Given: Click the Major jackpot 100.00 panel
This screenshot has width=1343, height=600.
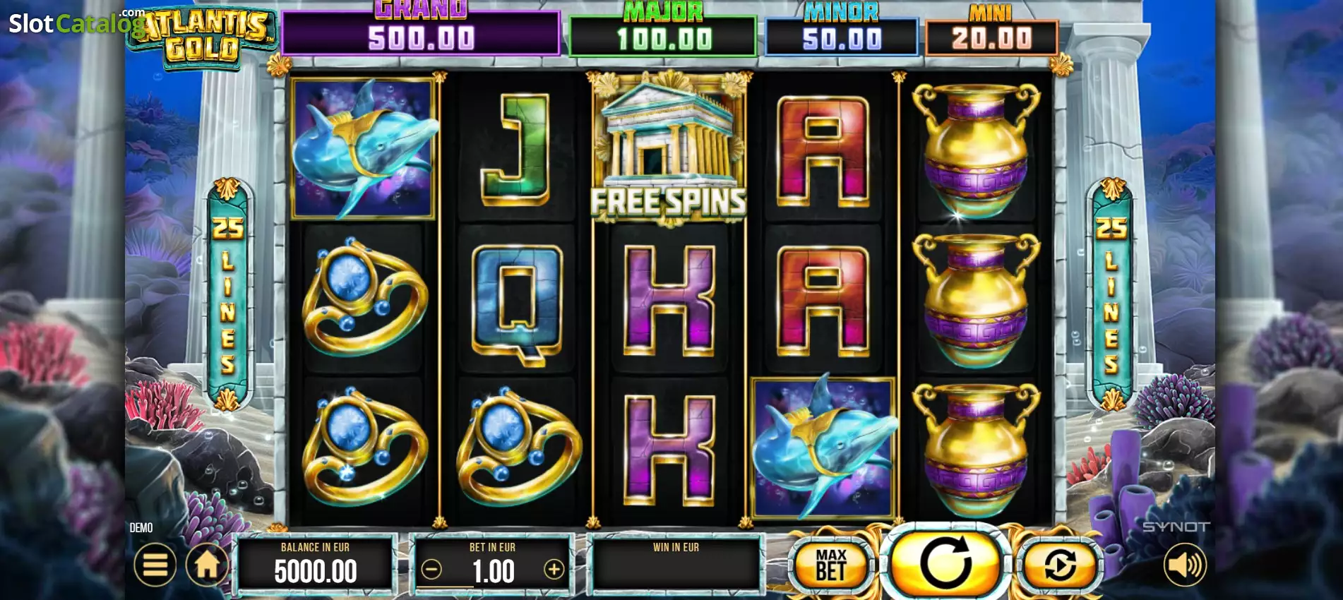Looking at the screenshot, I should [x=663, y=35].
